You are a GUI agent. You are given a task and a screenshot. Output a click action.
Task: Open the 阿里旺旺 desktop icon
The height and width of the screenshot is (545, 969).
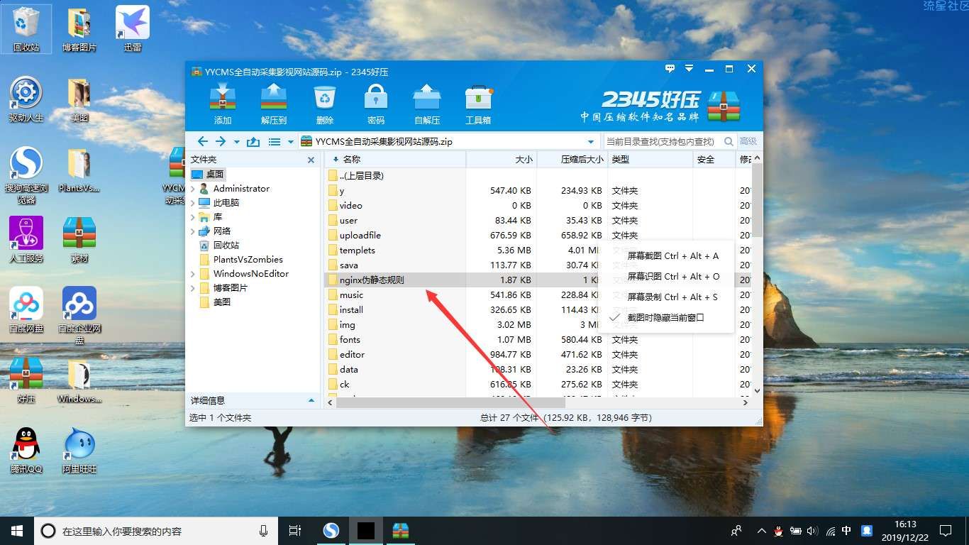click(x=79, y=451)
